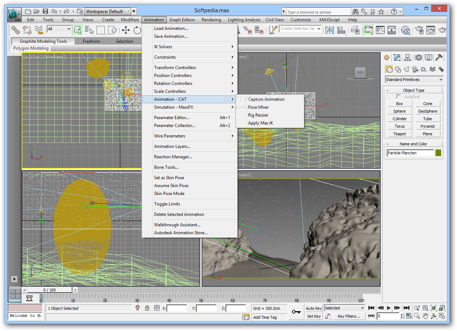Open the Key Filters... button
Image resolution: width=457 pixels, height=331 pixels.
pyautogui.click(x=349, y=316)
